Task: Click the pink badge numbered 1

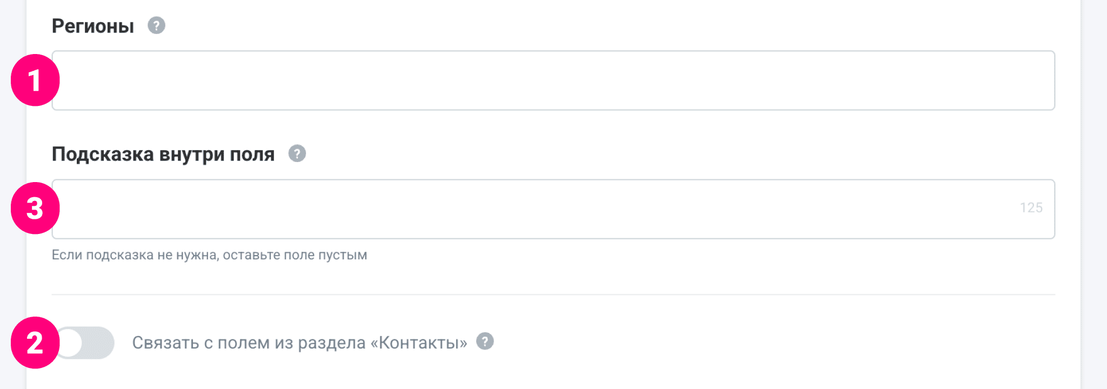Action: pos(35,80)
